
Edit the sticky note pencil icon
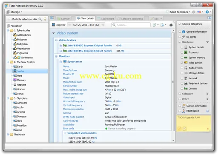tap(179, 129)
